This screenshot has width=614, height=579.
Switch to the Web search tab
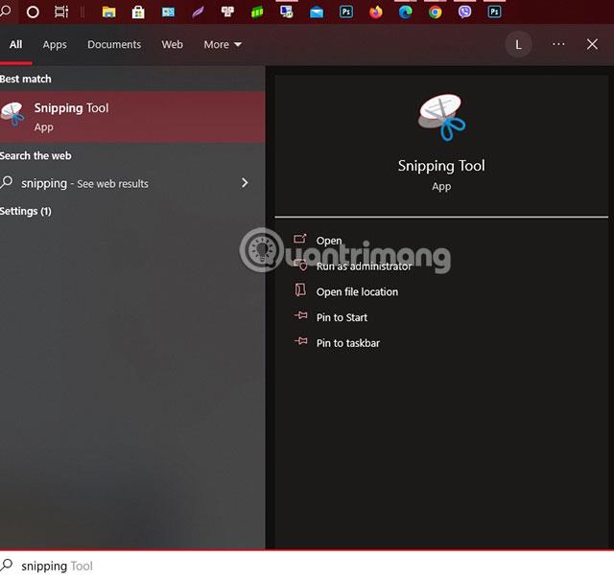(x=173, y=44)
